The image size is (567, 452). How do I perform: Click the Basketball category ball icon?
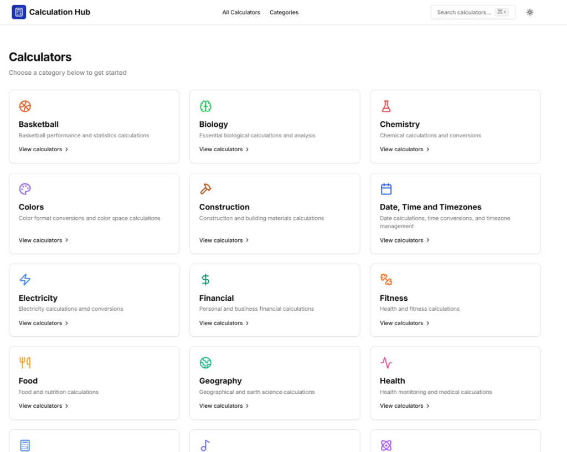pos(25,106)
